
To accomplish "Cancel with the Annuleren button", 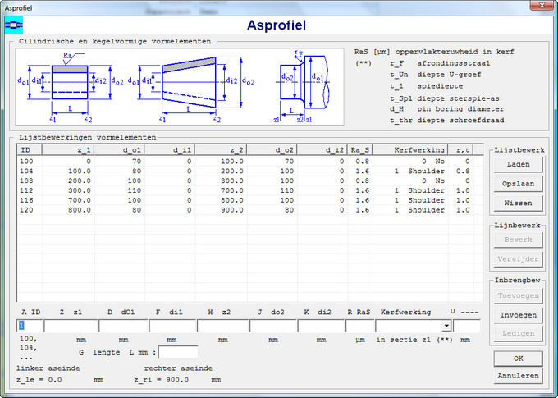I will click(x=518, y=376).
